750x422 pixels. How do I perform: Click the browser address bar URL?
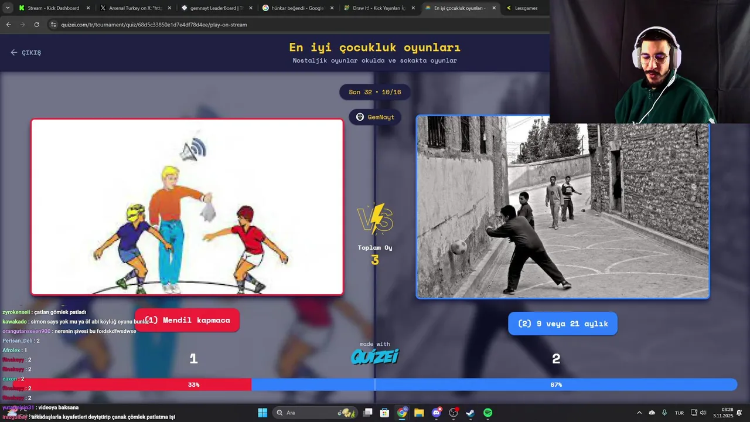(x=154, y=25)
